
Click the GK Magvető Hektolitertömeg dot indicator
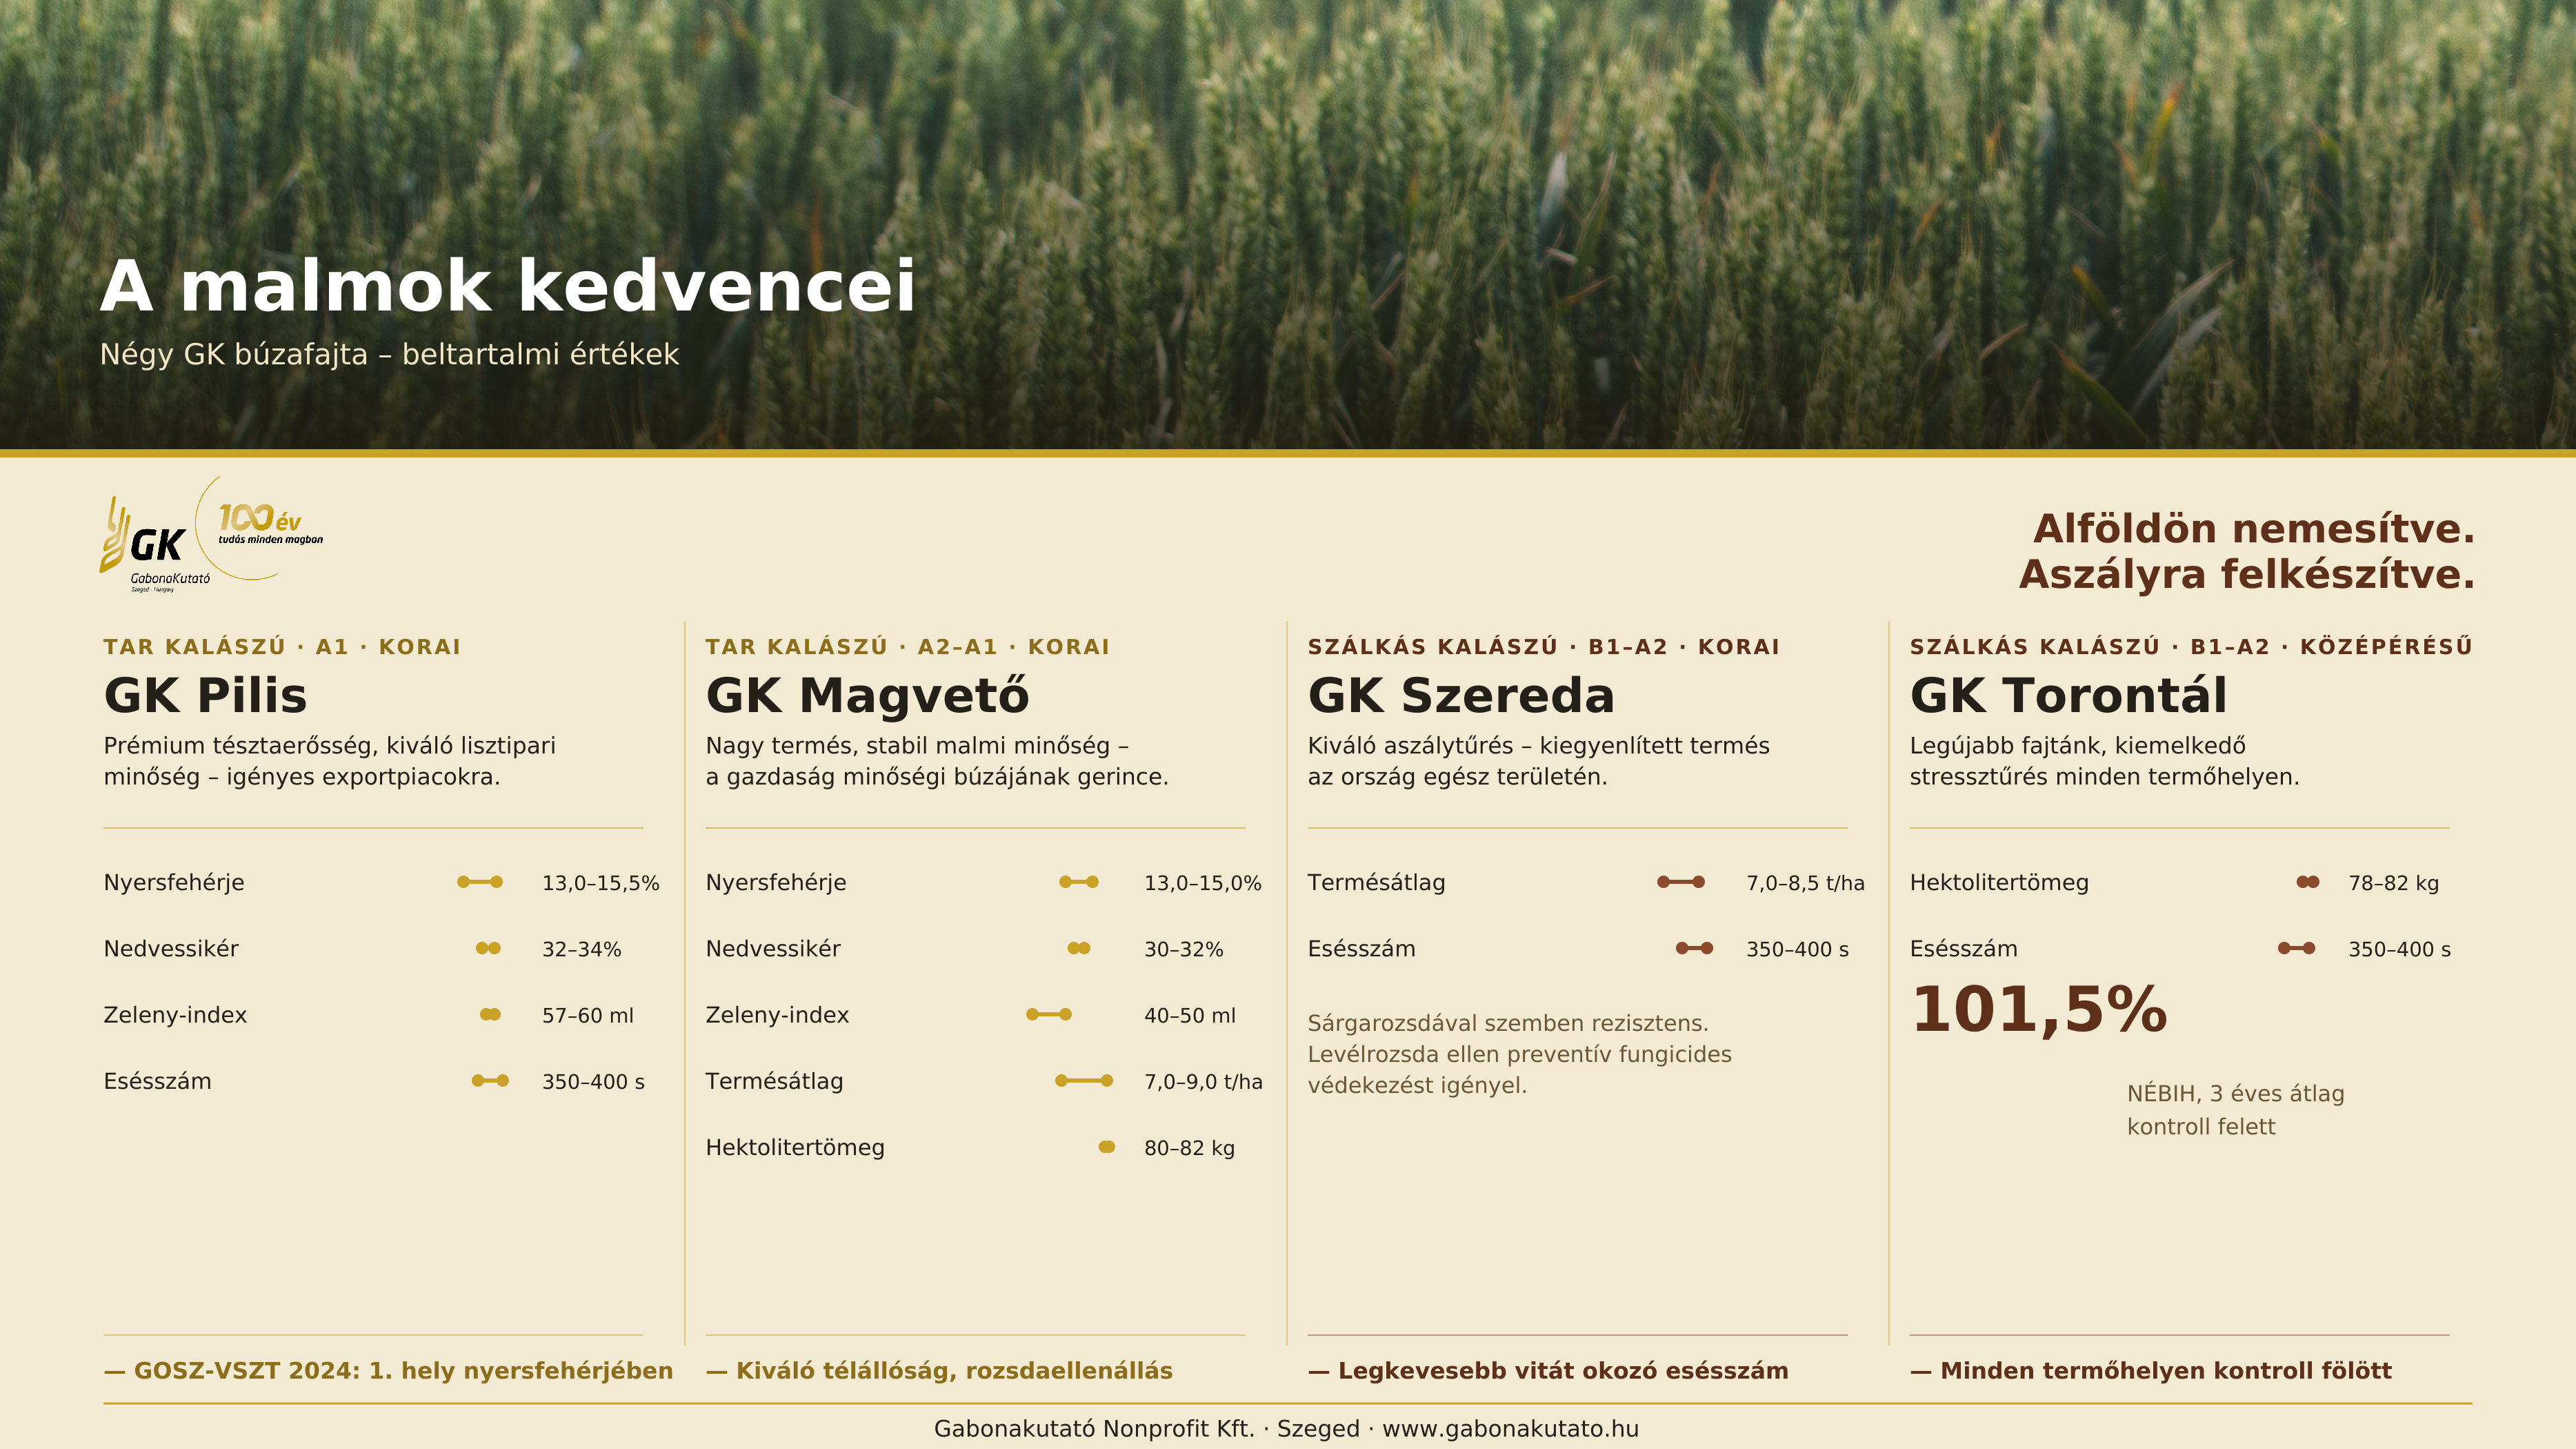1107,1147
